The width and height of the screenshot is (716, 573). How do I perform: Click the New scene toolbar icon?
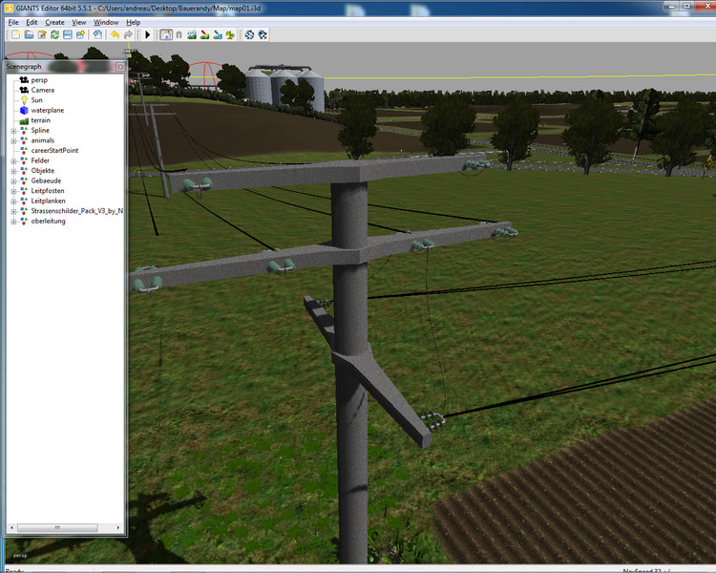(x=16, y=34)
